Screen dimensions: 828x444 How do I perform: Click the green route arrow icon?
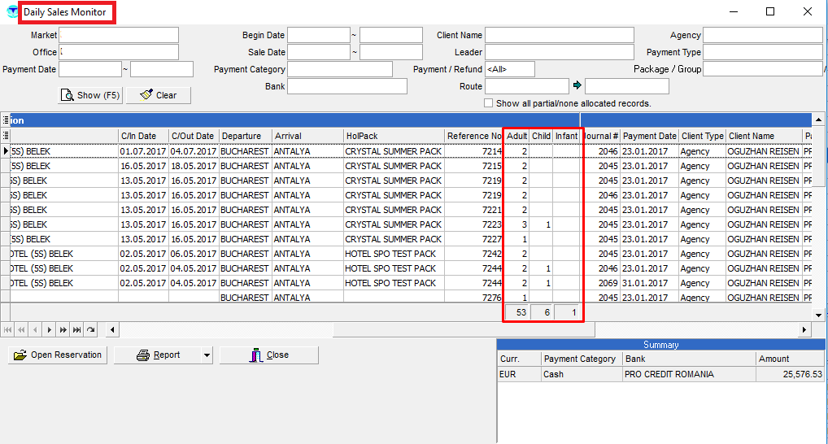pos(577,86)
